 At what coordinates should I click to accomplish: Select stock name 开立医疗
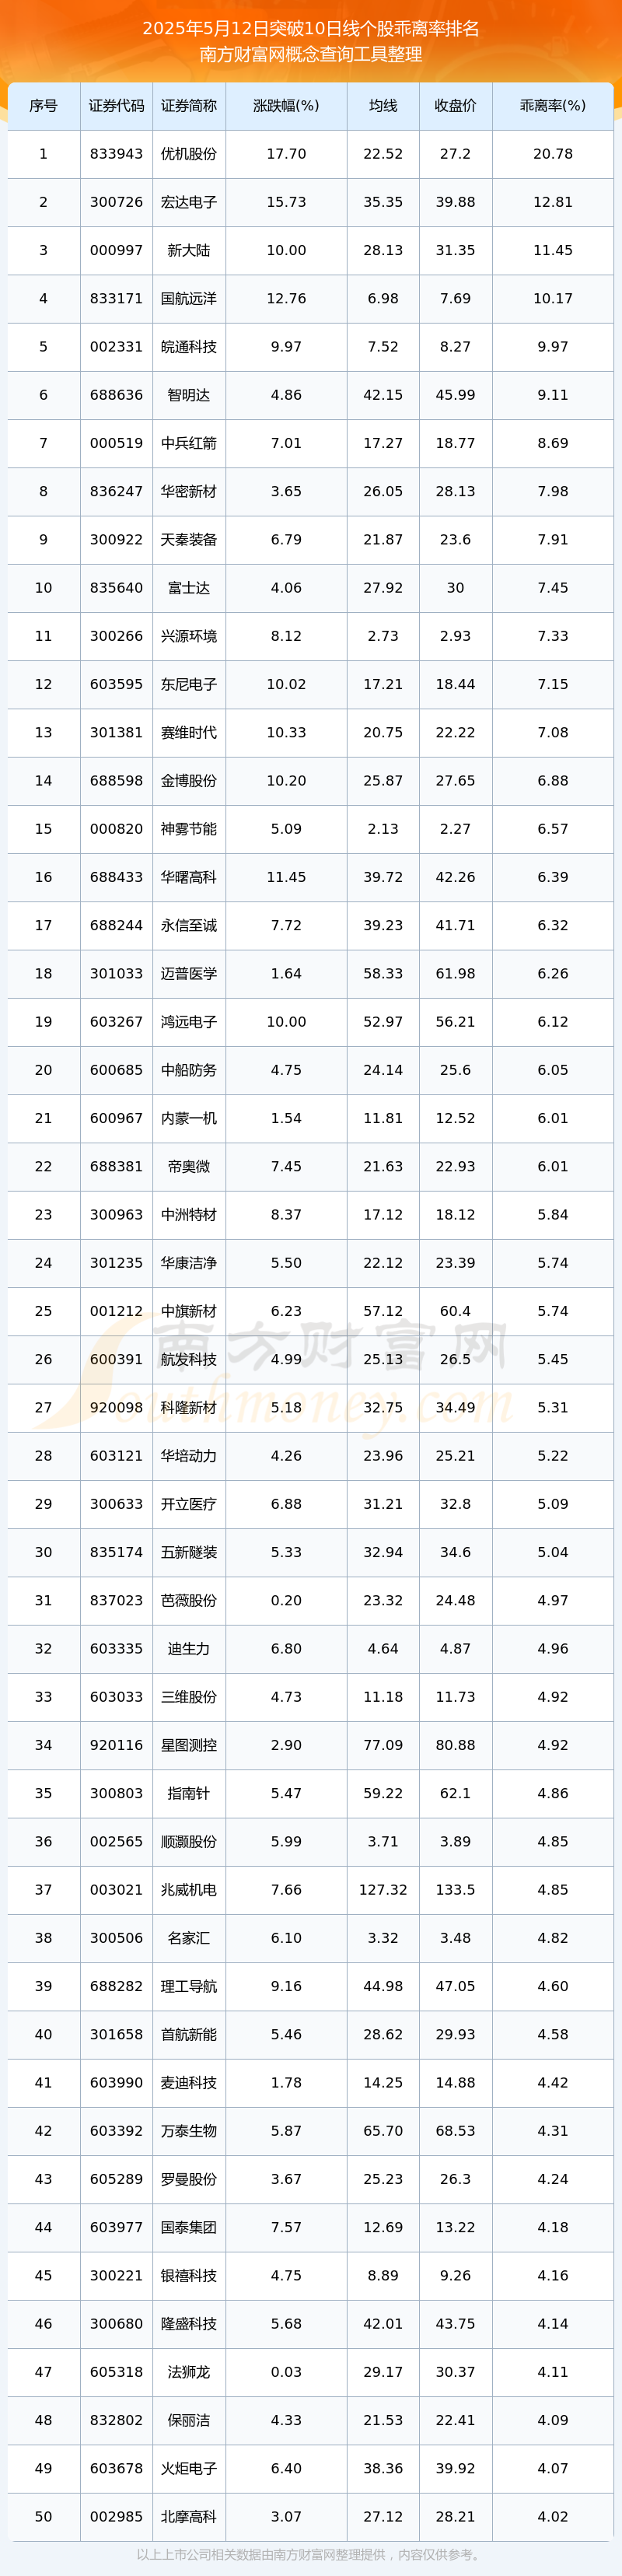[x=189, y=1504]
